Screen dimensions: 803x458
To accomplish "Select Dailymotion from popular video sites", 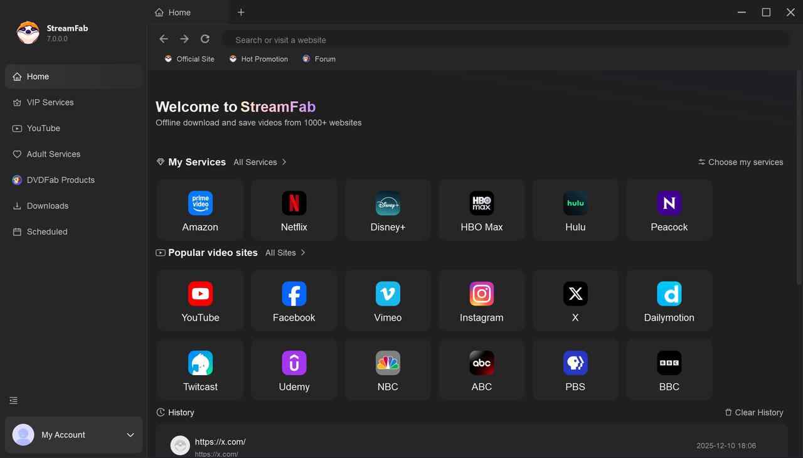I will (x=669, y=300).
